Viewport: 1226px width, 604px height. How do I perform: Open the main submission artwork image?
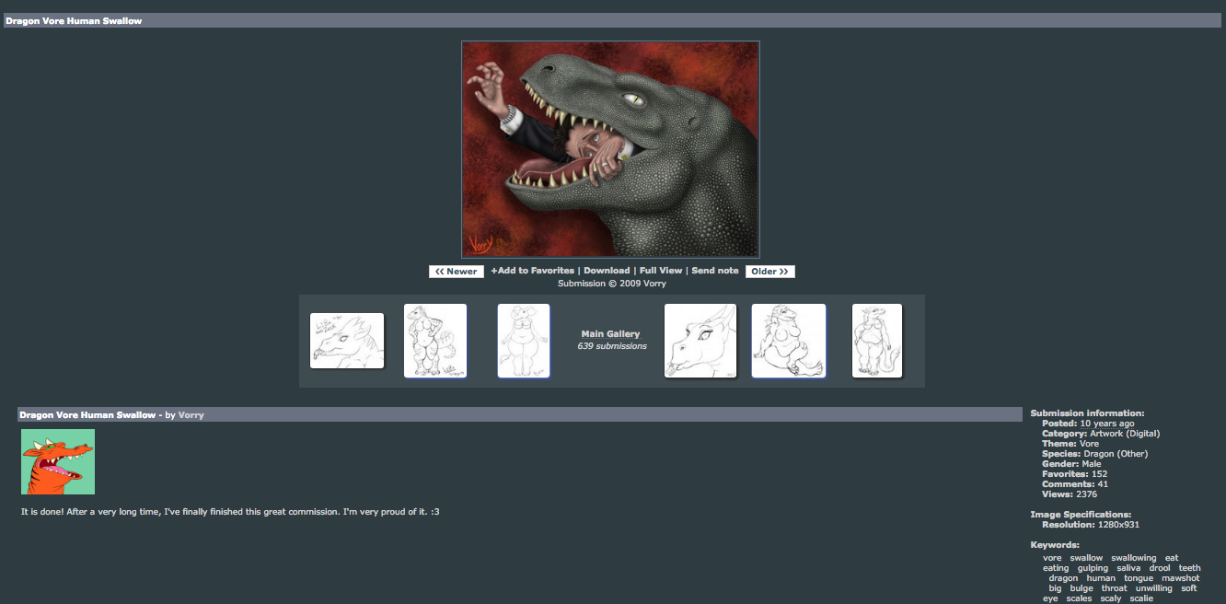(610, 149)
